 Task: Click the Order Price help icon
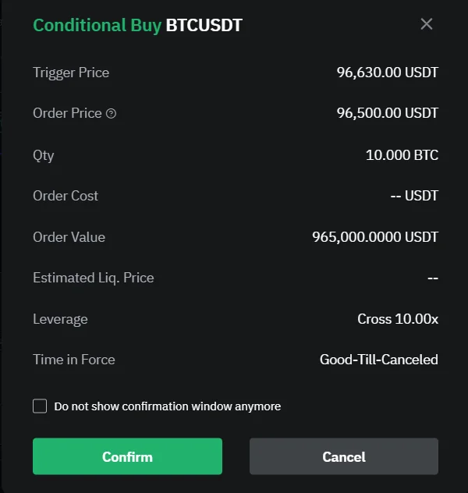[x=111, y=114]
